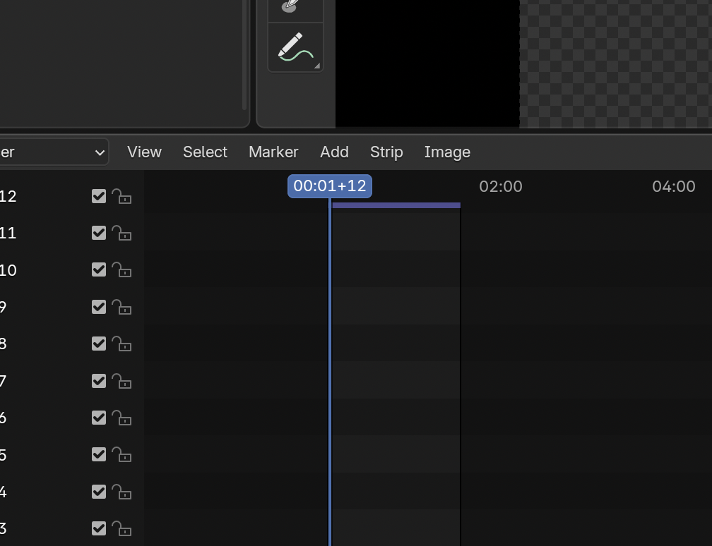Mute channel 4 checkbox

click(x=99, y=492)
